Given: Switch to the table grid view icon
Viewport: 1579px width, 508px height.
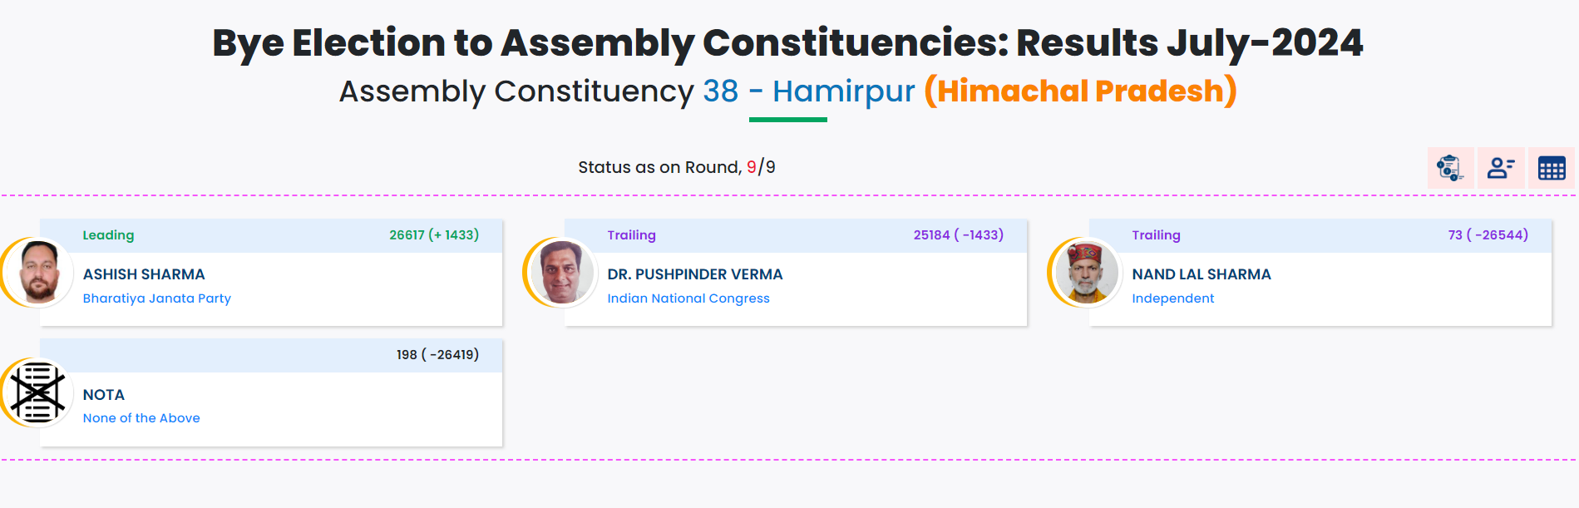Looking at the screenshot, I should click(x=1552, y=168).
